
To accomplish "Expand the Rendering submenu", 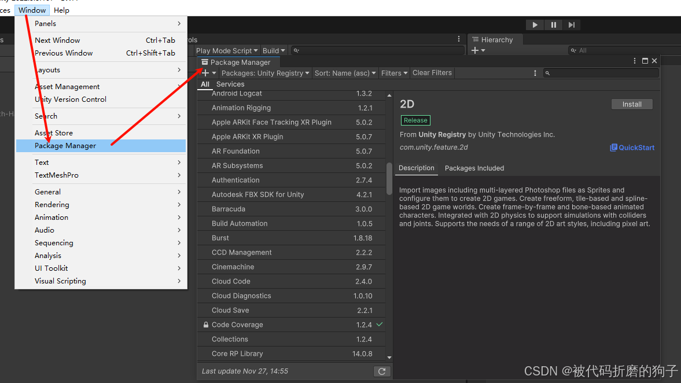I will click(x=101, y=205).
